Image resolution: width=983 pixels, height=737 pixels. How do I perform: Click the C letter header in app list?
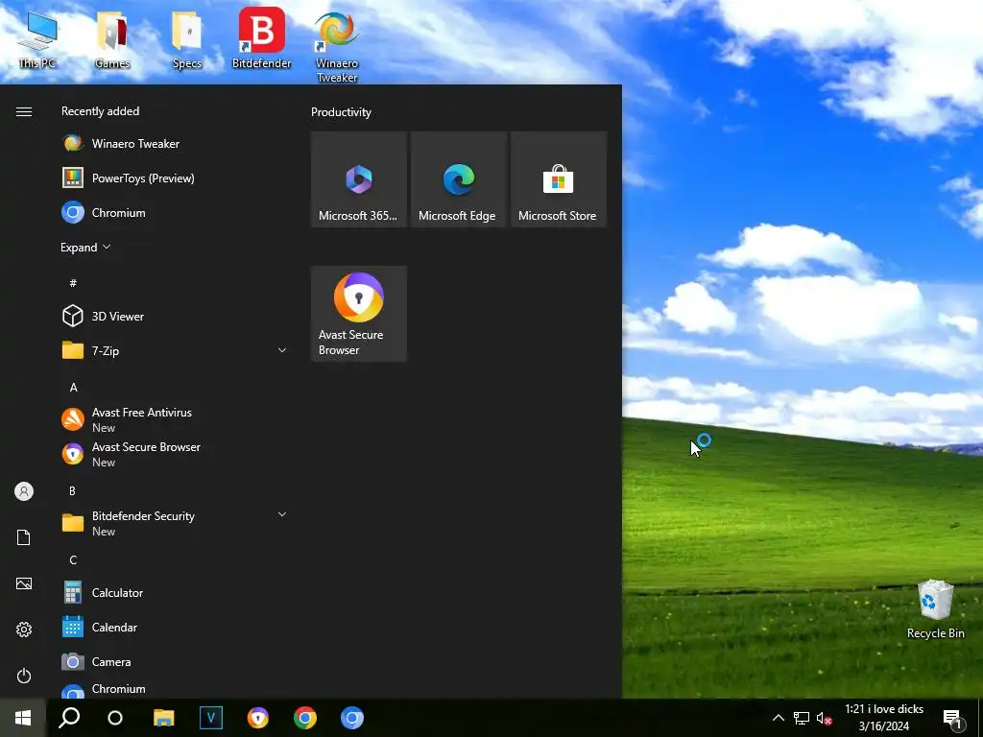[x=73, y=559]
